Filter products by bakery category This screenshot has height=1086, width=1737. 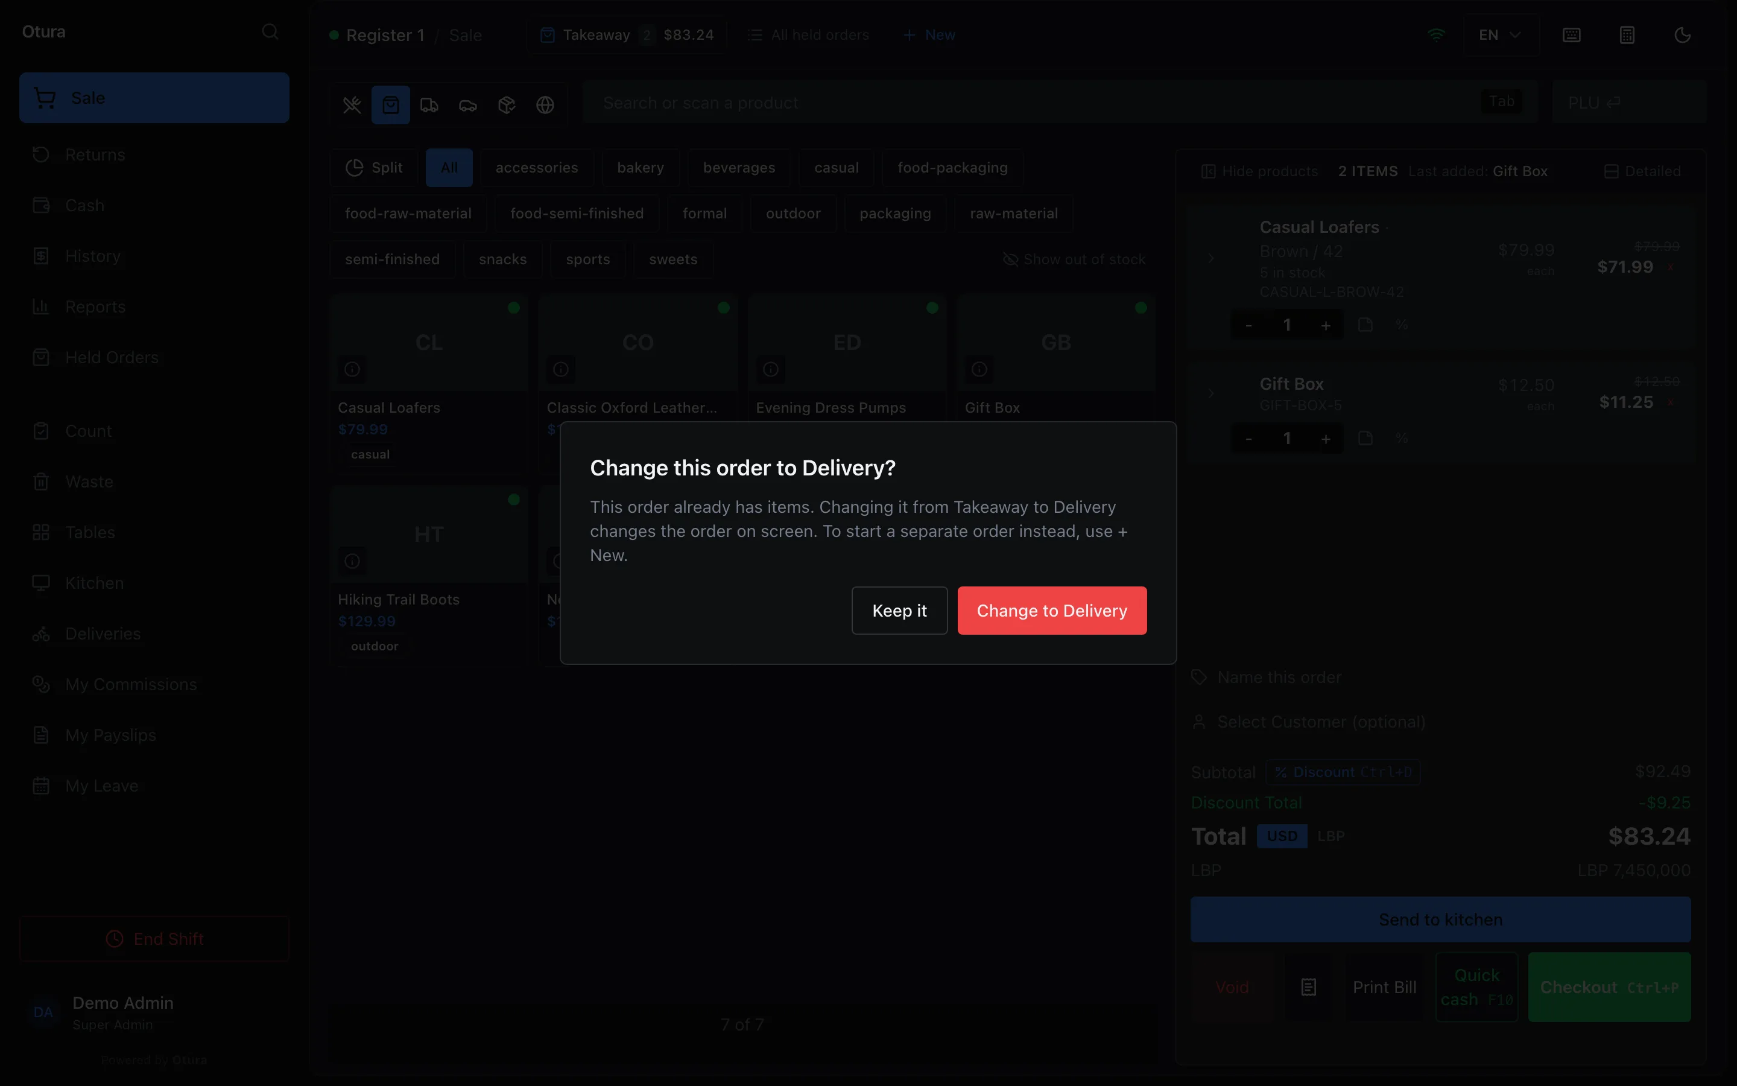coord(641,167)
